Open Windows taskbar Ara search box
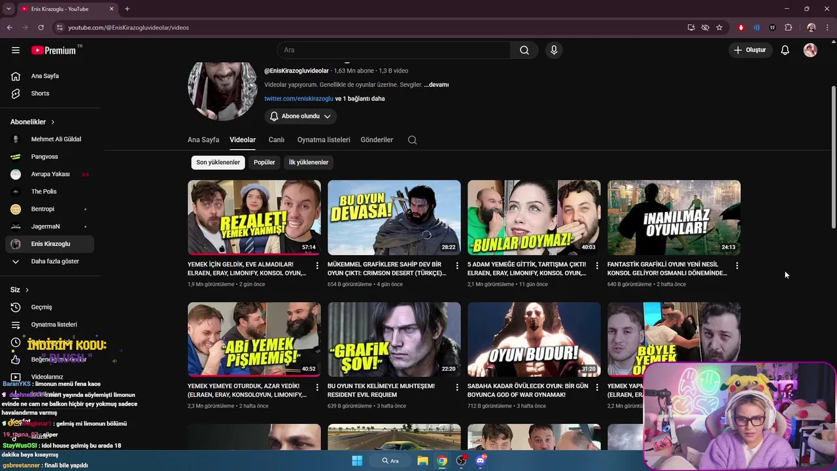837x471 pixels. (390, 461)
